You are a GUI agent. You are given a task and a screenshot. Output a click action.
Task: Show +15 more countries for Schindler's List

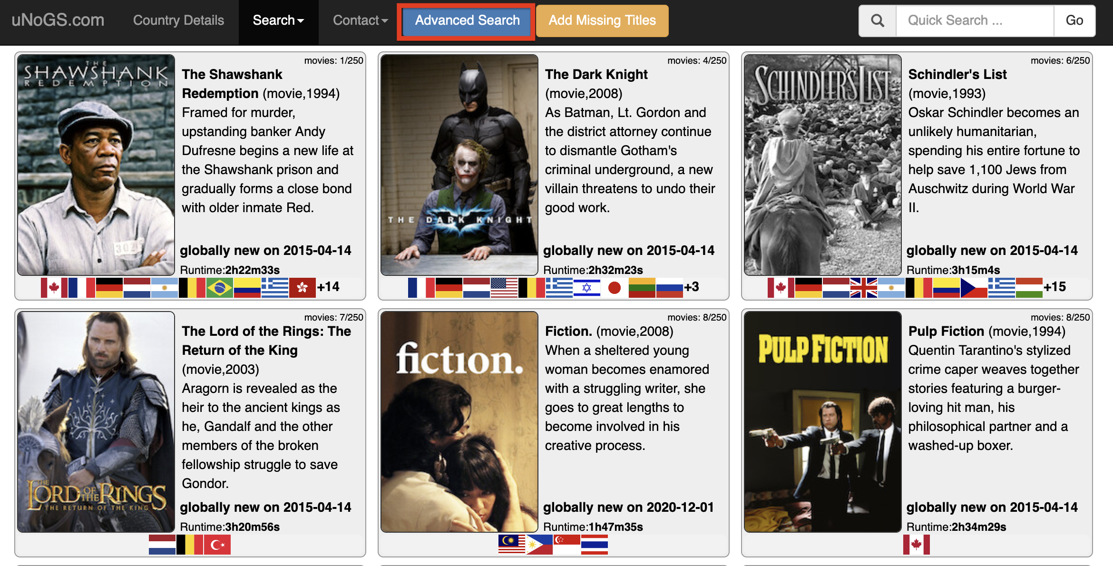click(1055, 287)
